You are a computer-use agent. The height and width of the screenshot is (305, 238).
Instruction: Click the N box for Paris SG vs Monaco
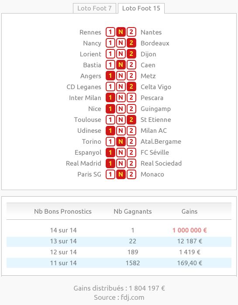121,174
